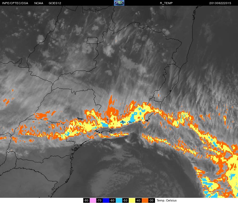This screenshot has height=203, width=238.
Task: Click the yellow swatch after -50
Action: point(132,200)
